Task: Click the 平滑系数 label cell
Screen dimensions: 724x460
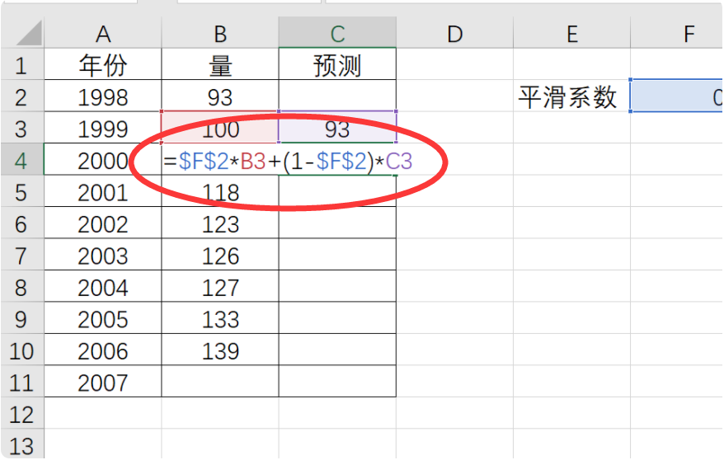Action: pyautogui.click(x=572, y=96)
